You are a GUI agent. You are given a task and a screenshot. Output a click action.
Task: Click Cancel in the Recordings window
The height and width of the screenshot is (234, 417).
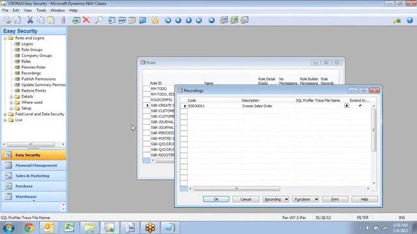(x=246, y=199)
